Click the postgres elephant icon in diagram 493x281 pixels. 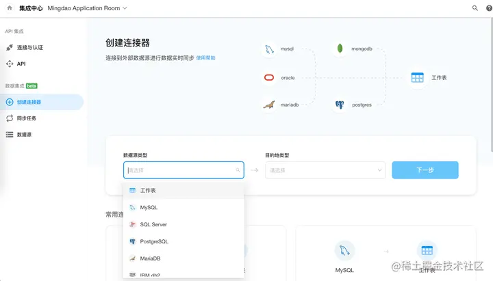pos(340,105)
